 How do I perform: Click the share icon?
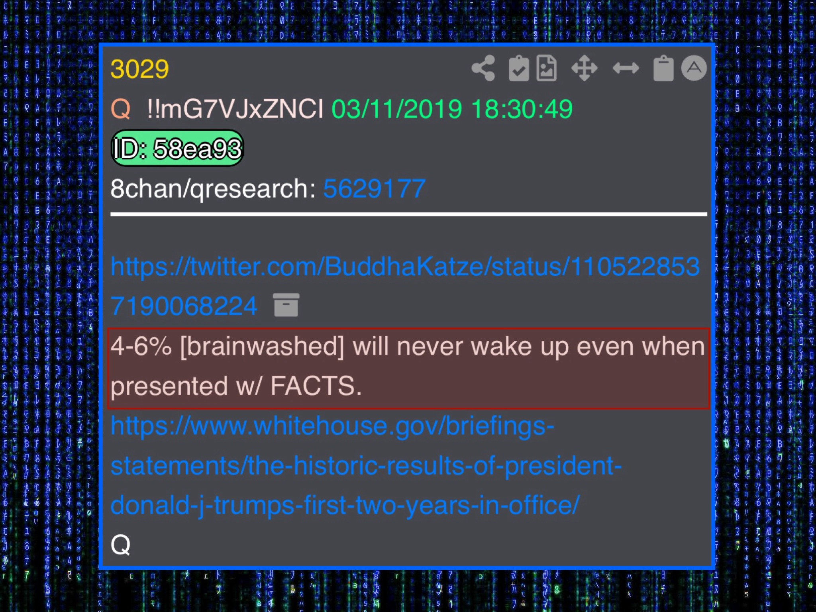coord(483,68)
